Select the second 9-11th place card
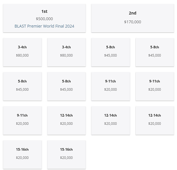The width and height of the screenshot is (177, 170). point(154,86)
